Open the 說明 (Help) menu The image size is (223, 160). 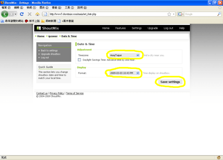[x=82, y=8]
